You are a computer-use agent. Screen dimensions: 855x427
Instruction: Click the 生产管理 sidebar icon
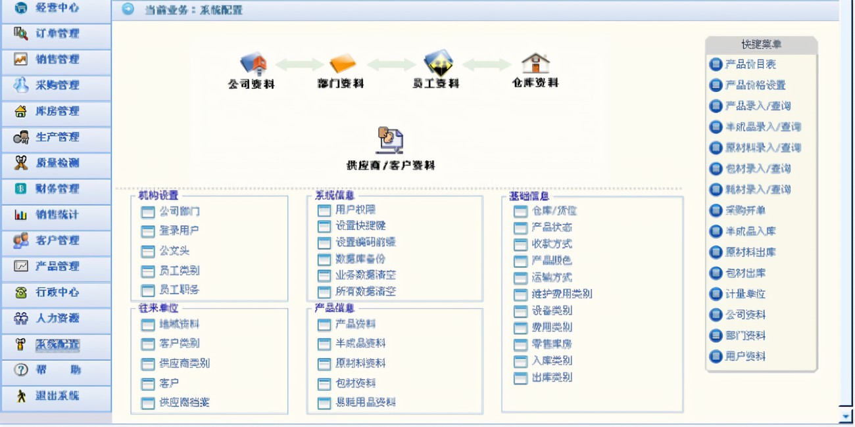pyautogui.click(x=21, y=137)
